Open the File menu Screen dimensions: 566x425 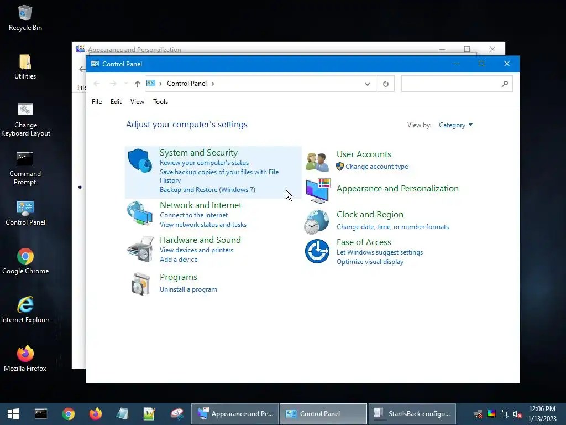(97, 102)
